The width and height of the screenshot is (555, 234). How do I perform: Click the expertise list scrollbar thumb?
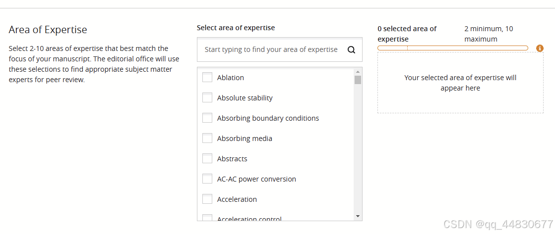pyautogui.click(x=358, y=80)
